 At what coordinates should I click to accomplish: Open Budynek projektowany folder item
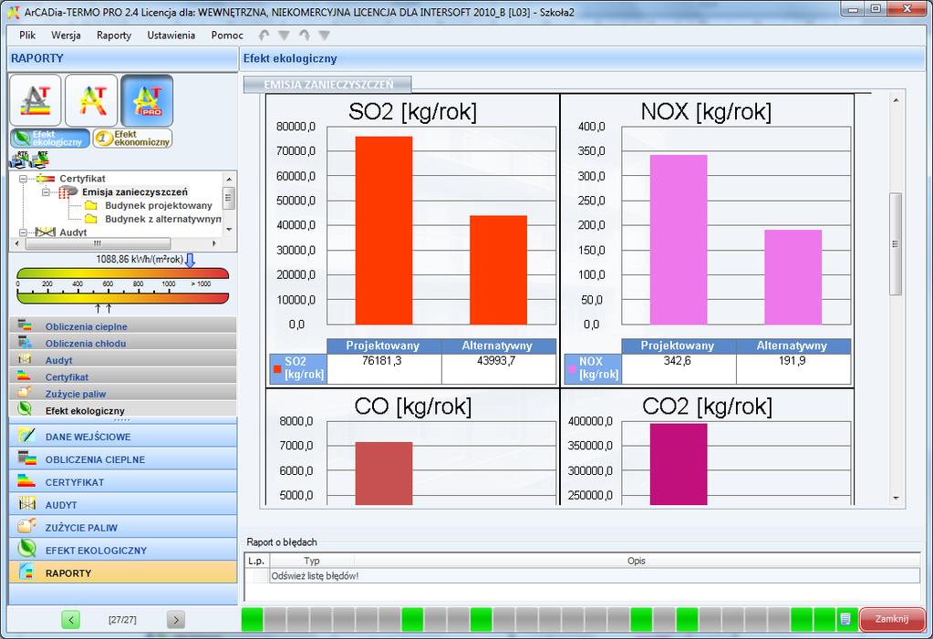click(x=159, y=206)
